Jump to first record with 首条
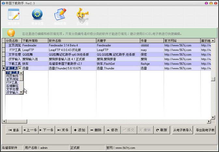The height and width of the screenshot is (152, 219). tap(14, 130)
